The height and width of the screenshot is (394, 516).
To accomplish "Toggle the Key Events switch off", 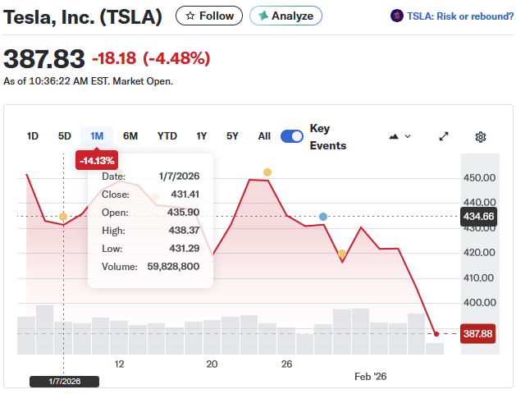I will [292, 136].
